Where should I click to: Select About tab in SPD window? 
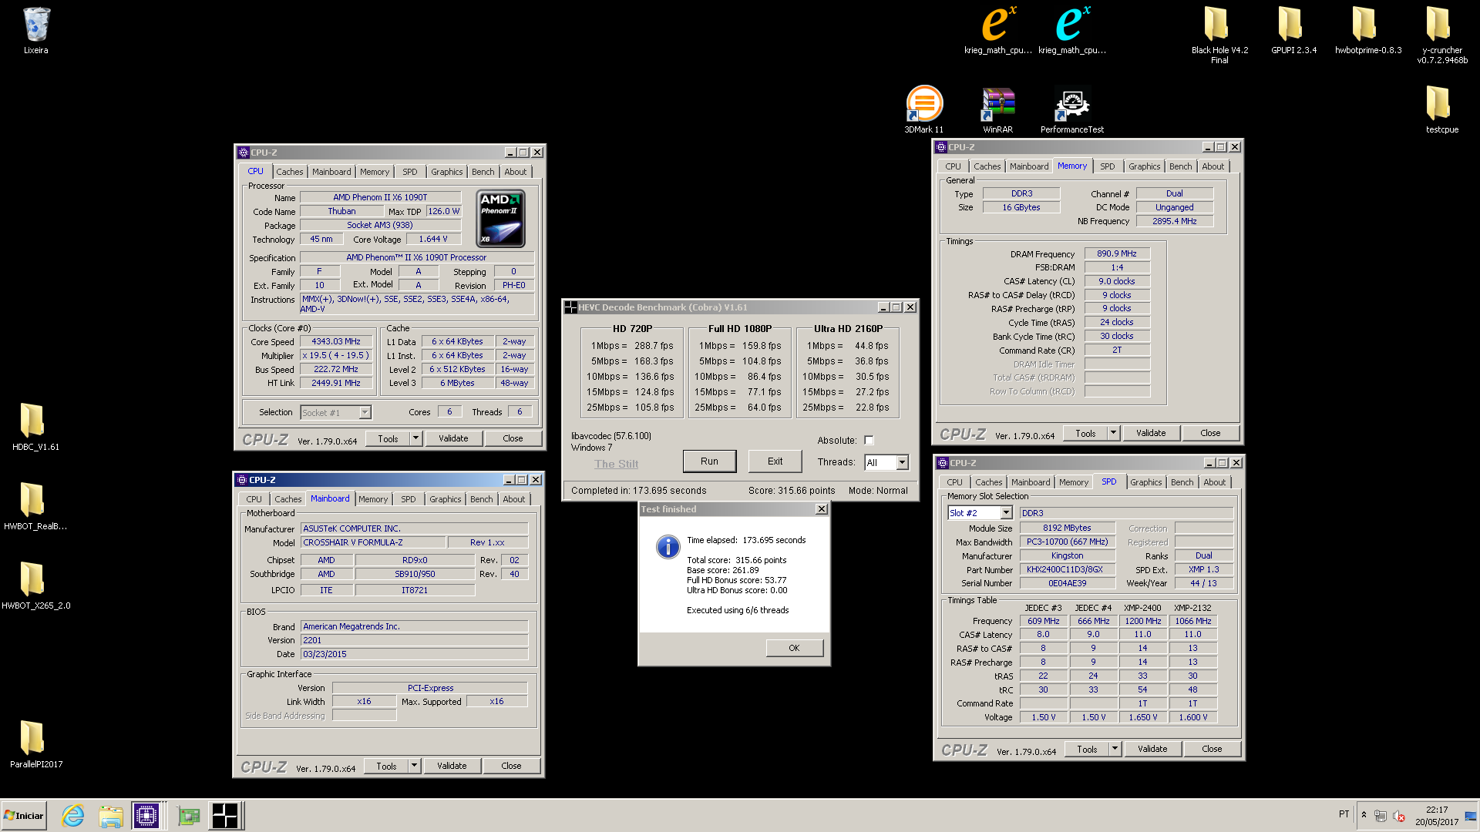point(1214,482)
